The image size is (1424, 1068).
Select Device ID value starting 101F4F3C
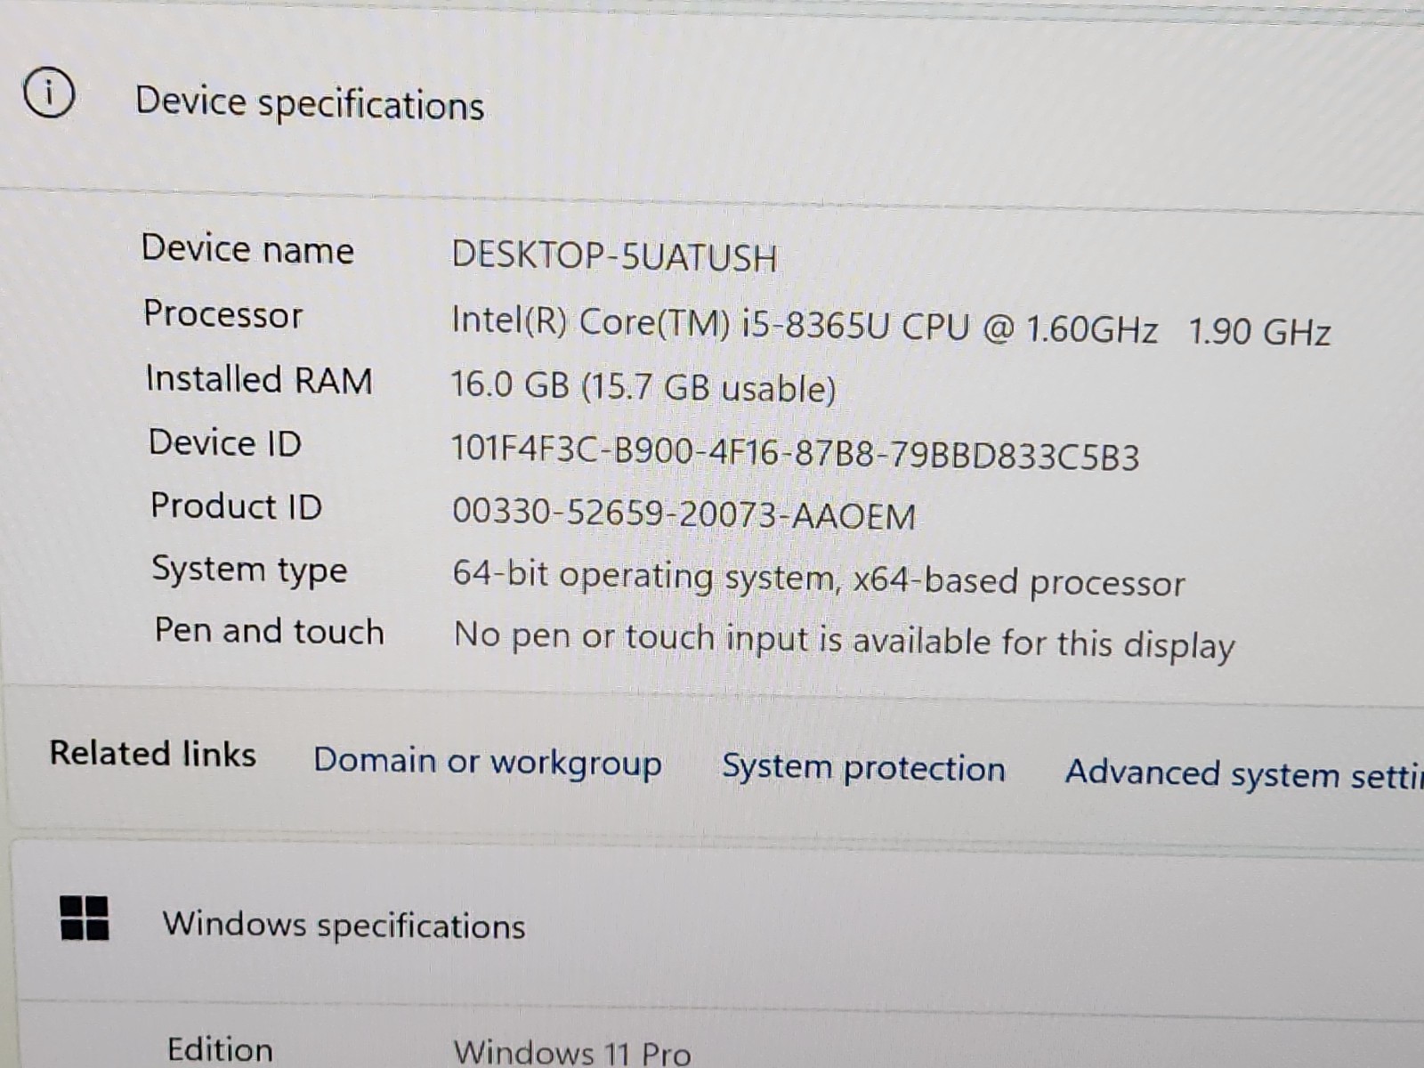click(795, 453)
